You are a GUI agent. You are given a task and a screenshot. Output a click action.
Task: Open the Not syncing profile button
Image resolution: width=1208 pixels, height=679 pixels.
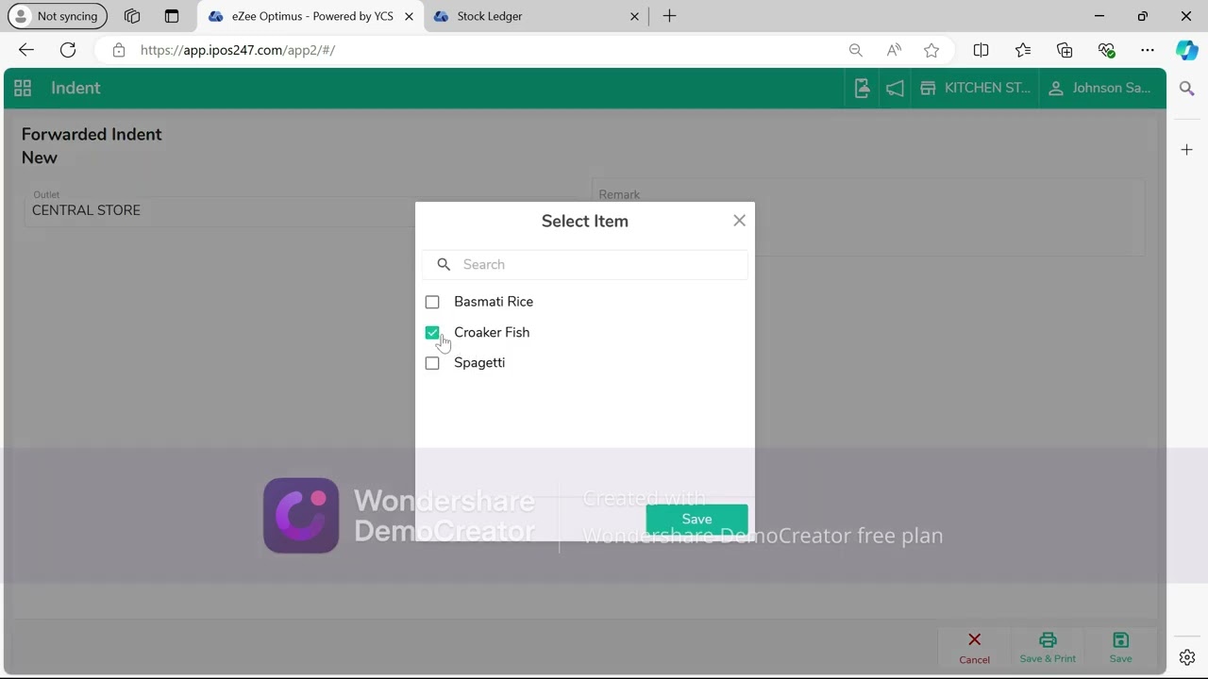click(x=58, y=16)
